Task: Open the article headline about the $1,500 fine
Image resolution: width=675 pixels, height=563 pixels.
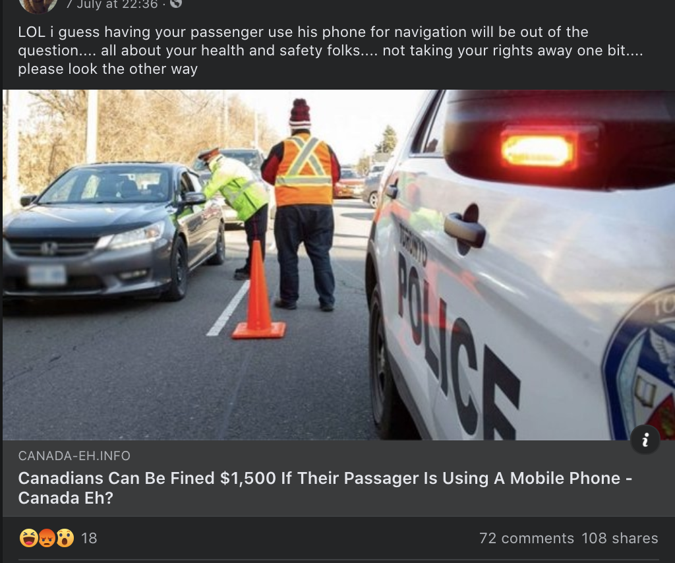Action: pos(325,488)
